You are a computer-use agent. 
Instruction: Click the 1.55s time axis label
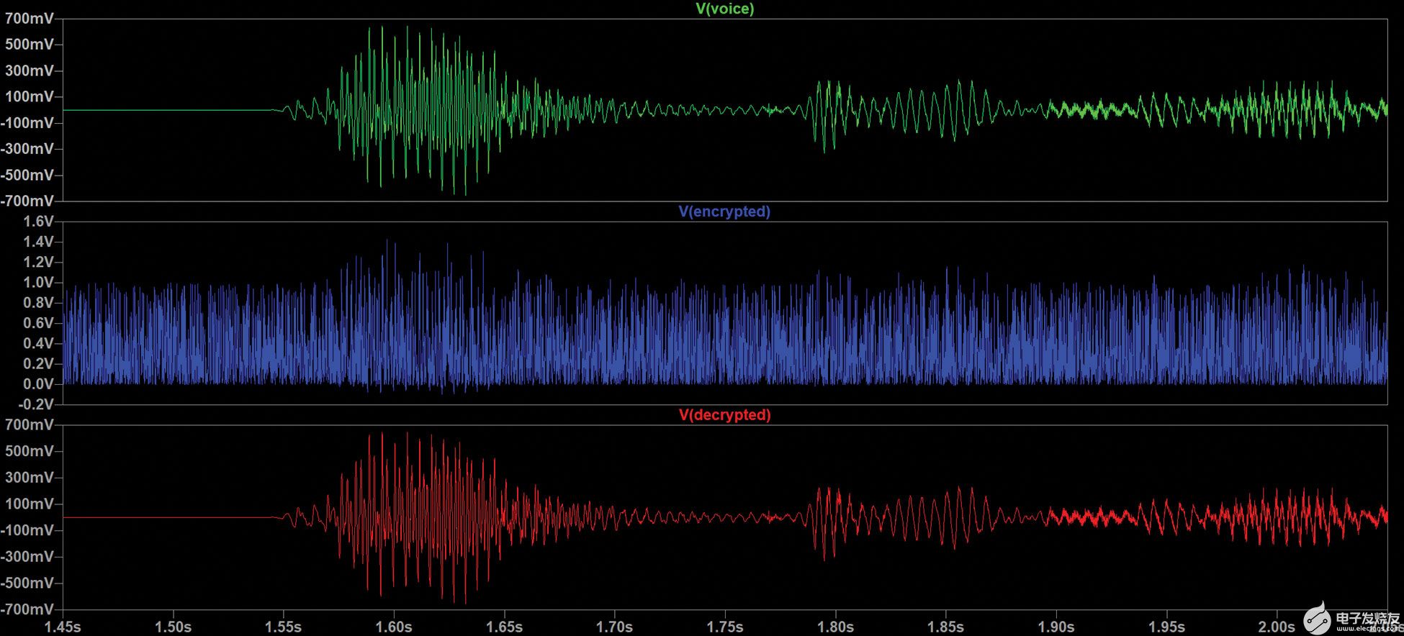point(283,627)
